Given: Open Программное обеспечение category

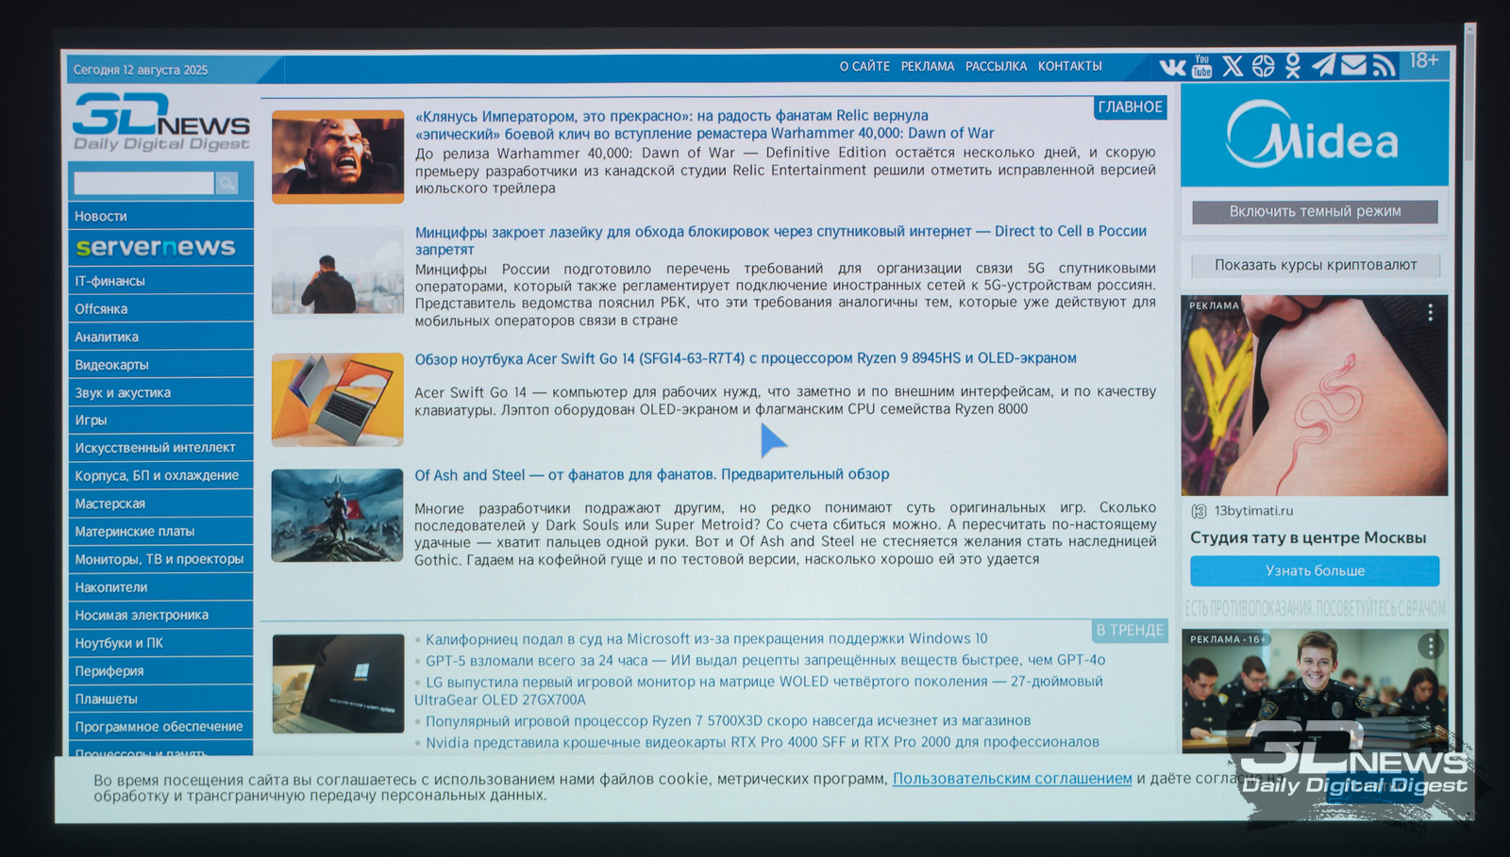Looking at the screenshot, I should click(160, 727).
